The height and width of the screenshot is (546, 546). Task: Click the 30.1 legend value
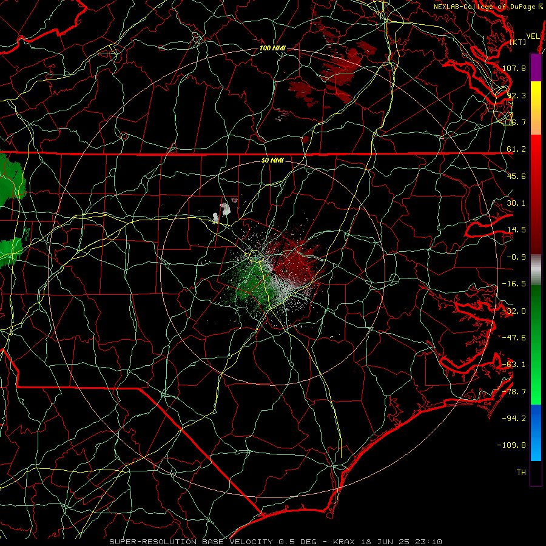(x=516, y=203)
